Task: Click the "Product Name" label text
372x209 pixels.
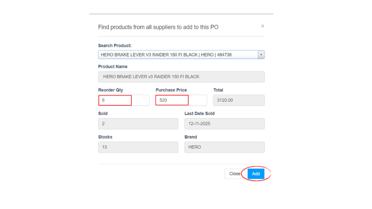Action: click(x=113, y=67)
